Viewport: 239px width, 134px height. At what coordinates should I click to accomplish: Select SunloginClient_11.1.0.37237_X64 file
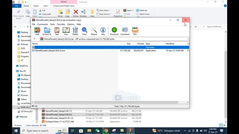[x=59, y=122]
